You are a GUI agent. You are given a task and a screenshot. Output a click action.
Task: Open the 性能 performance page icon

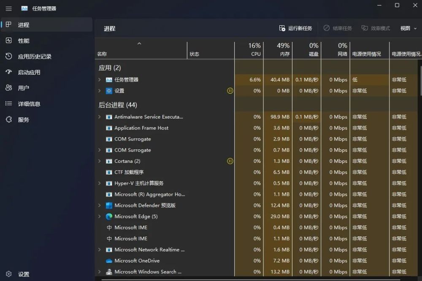(8, 41)
